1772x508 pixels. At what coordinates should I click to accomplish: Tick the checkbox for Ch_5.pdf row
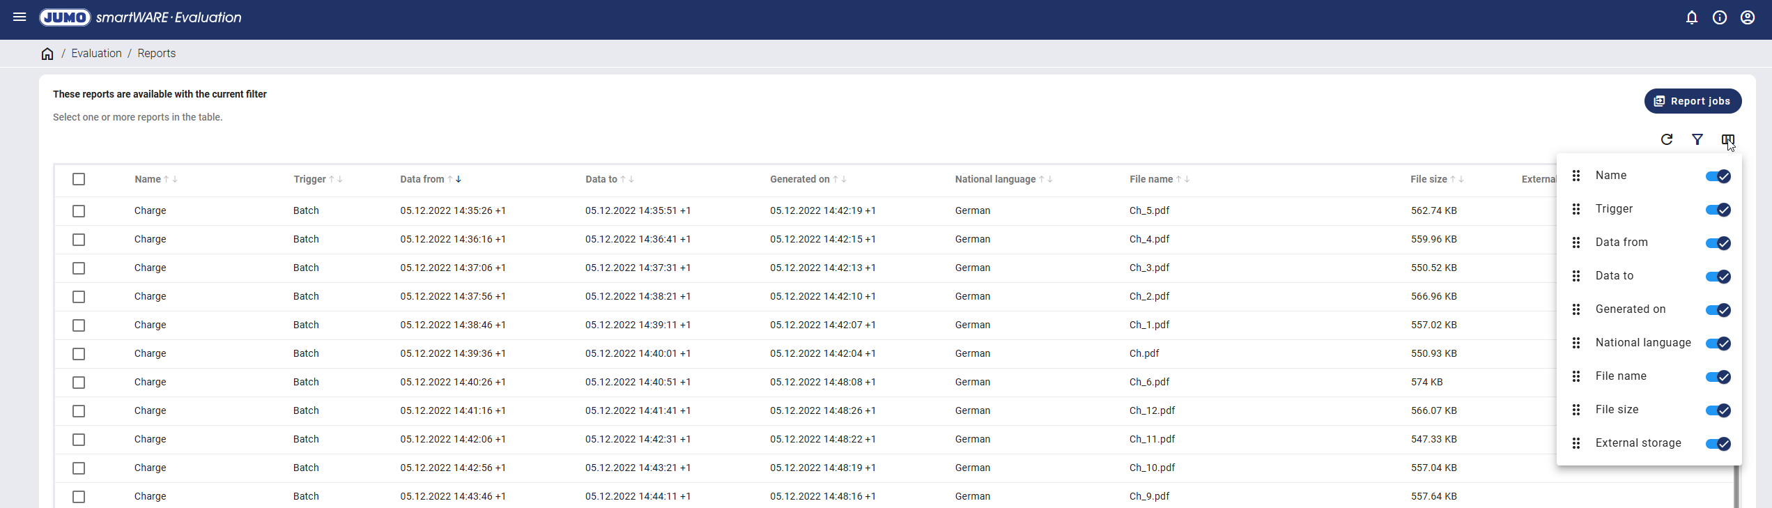tap(79, 211)
